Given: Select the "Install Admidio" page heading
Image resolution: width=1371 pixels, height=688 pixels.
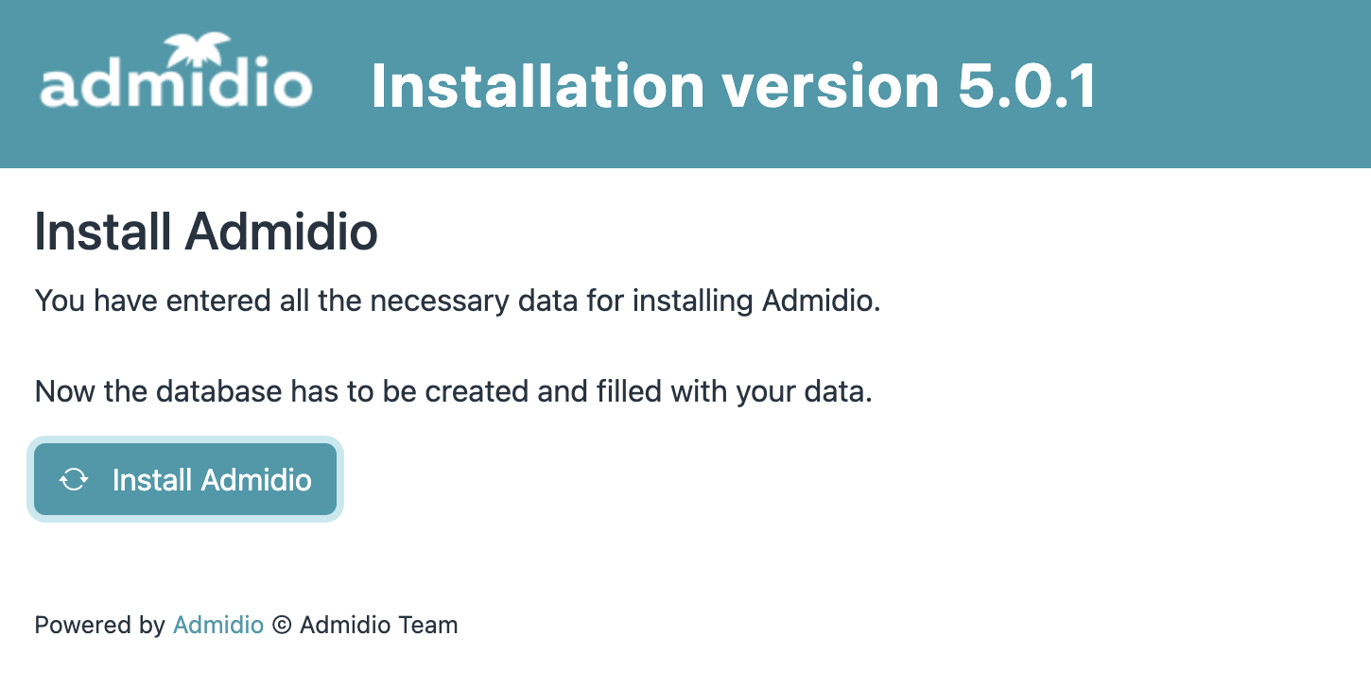Looking at the screenshot, I should coord(206,232).
